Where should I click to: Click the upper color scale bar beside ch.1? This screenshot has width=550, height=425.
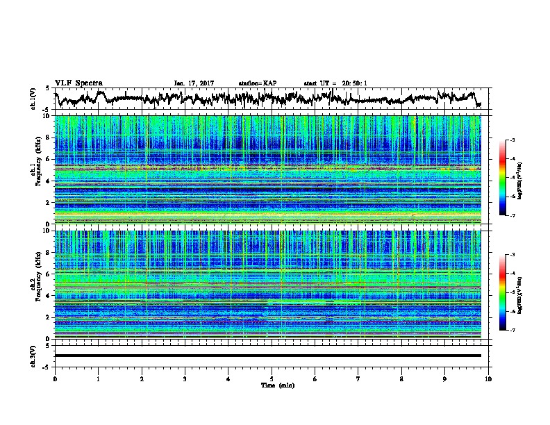coord(502,178)
